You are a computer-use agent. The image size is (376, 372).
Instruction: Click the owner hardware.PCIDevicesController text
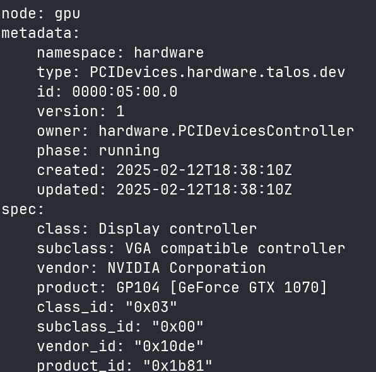tap(226, 131)
